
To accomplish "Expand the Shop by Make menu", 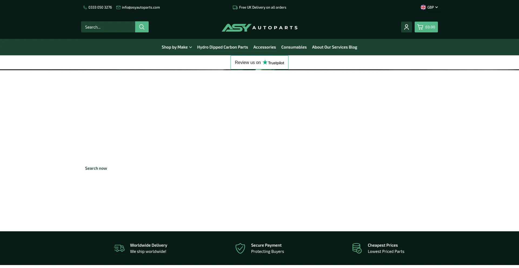I will (175, 47).
